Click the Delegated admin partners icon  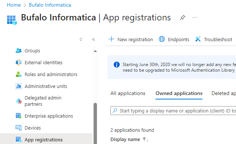click(19, 101)
